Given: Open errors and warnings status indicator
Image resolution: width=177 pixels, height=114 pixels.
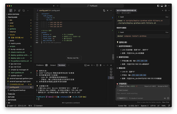Looking at the screenshot, I should [22, 106].
